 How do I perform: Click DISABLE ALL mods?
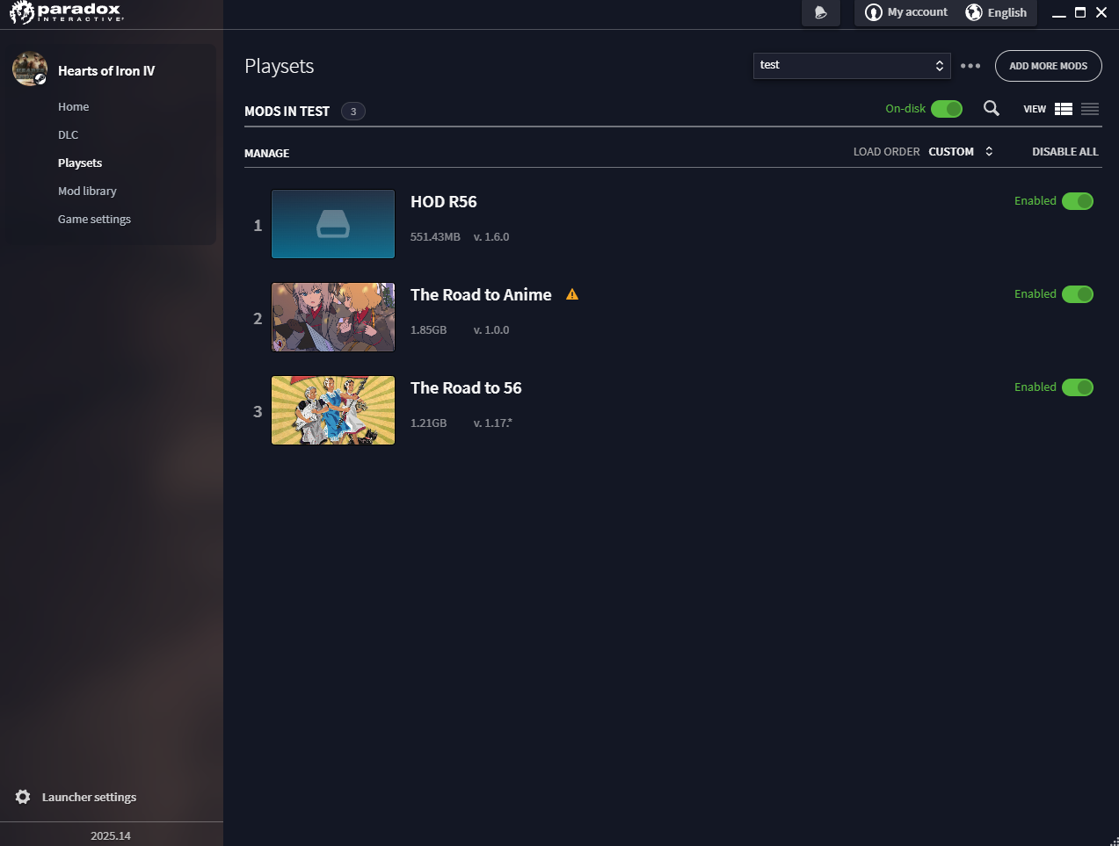click(1065, 152)
